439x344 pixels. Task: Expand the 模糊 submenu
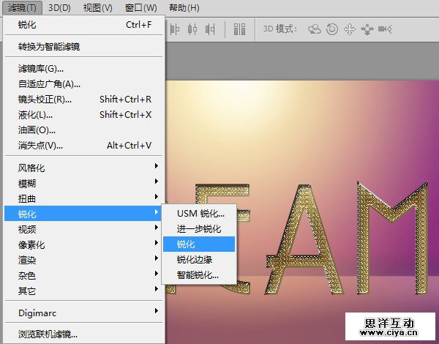click(83, 184)
